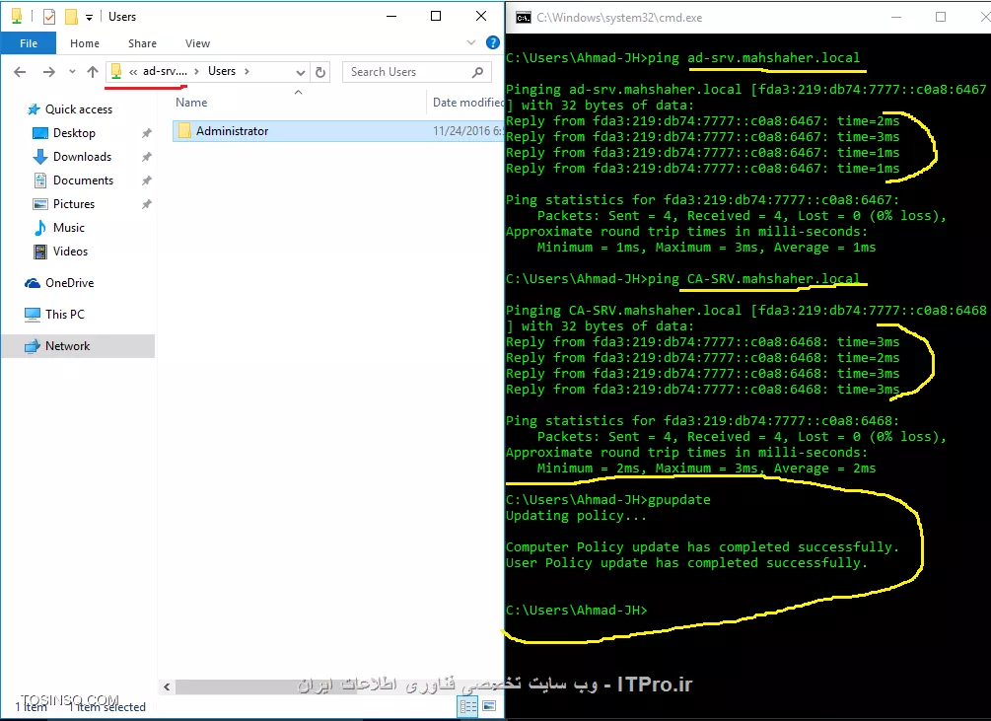Go forward to the next folder
This screenshot has width=991, height=721.
tap(48, 72)
